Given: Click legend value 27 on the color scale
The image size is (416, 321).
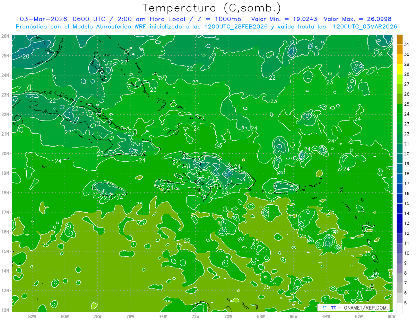Looking at the screenshot, I should pos(407,84).
